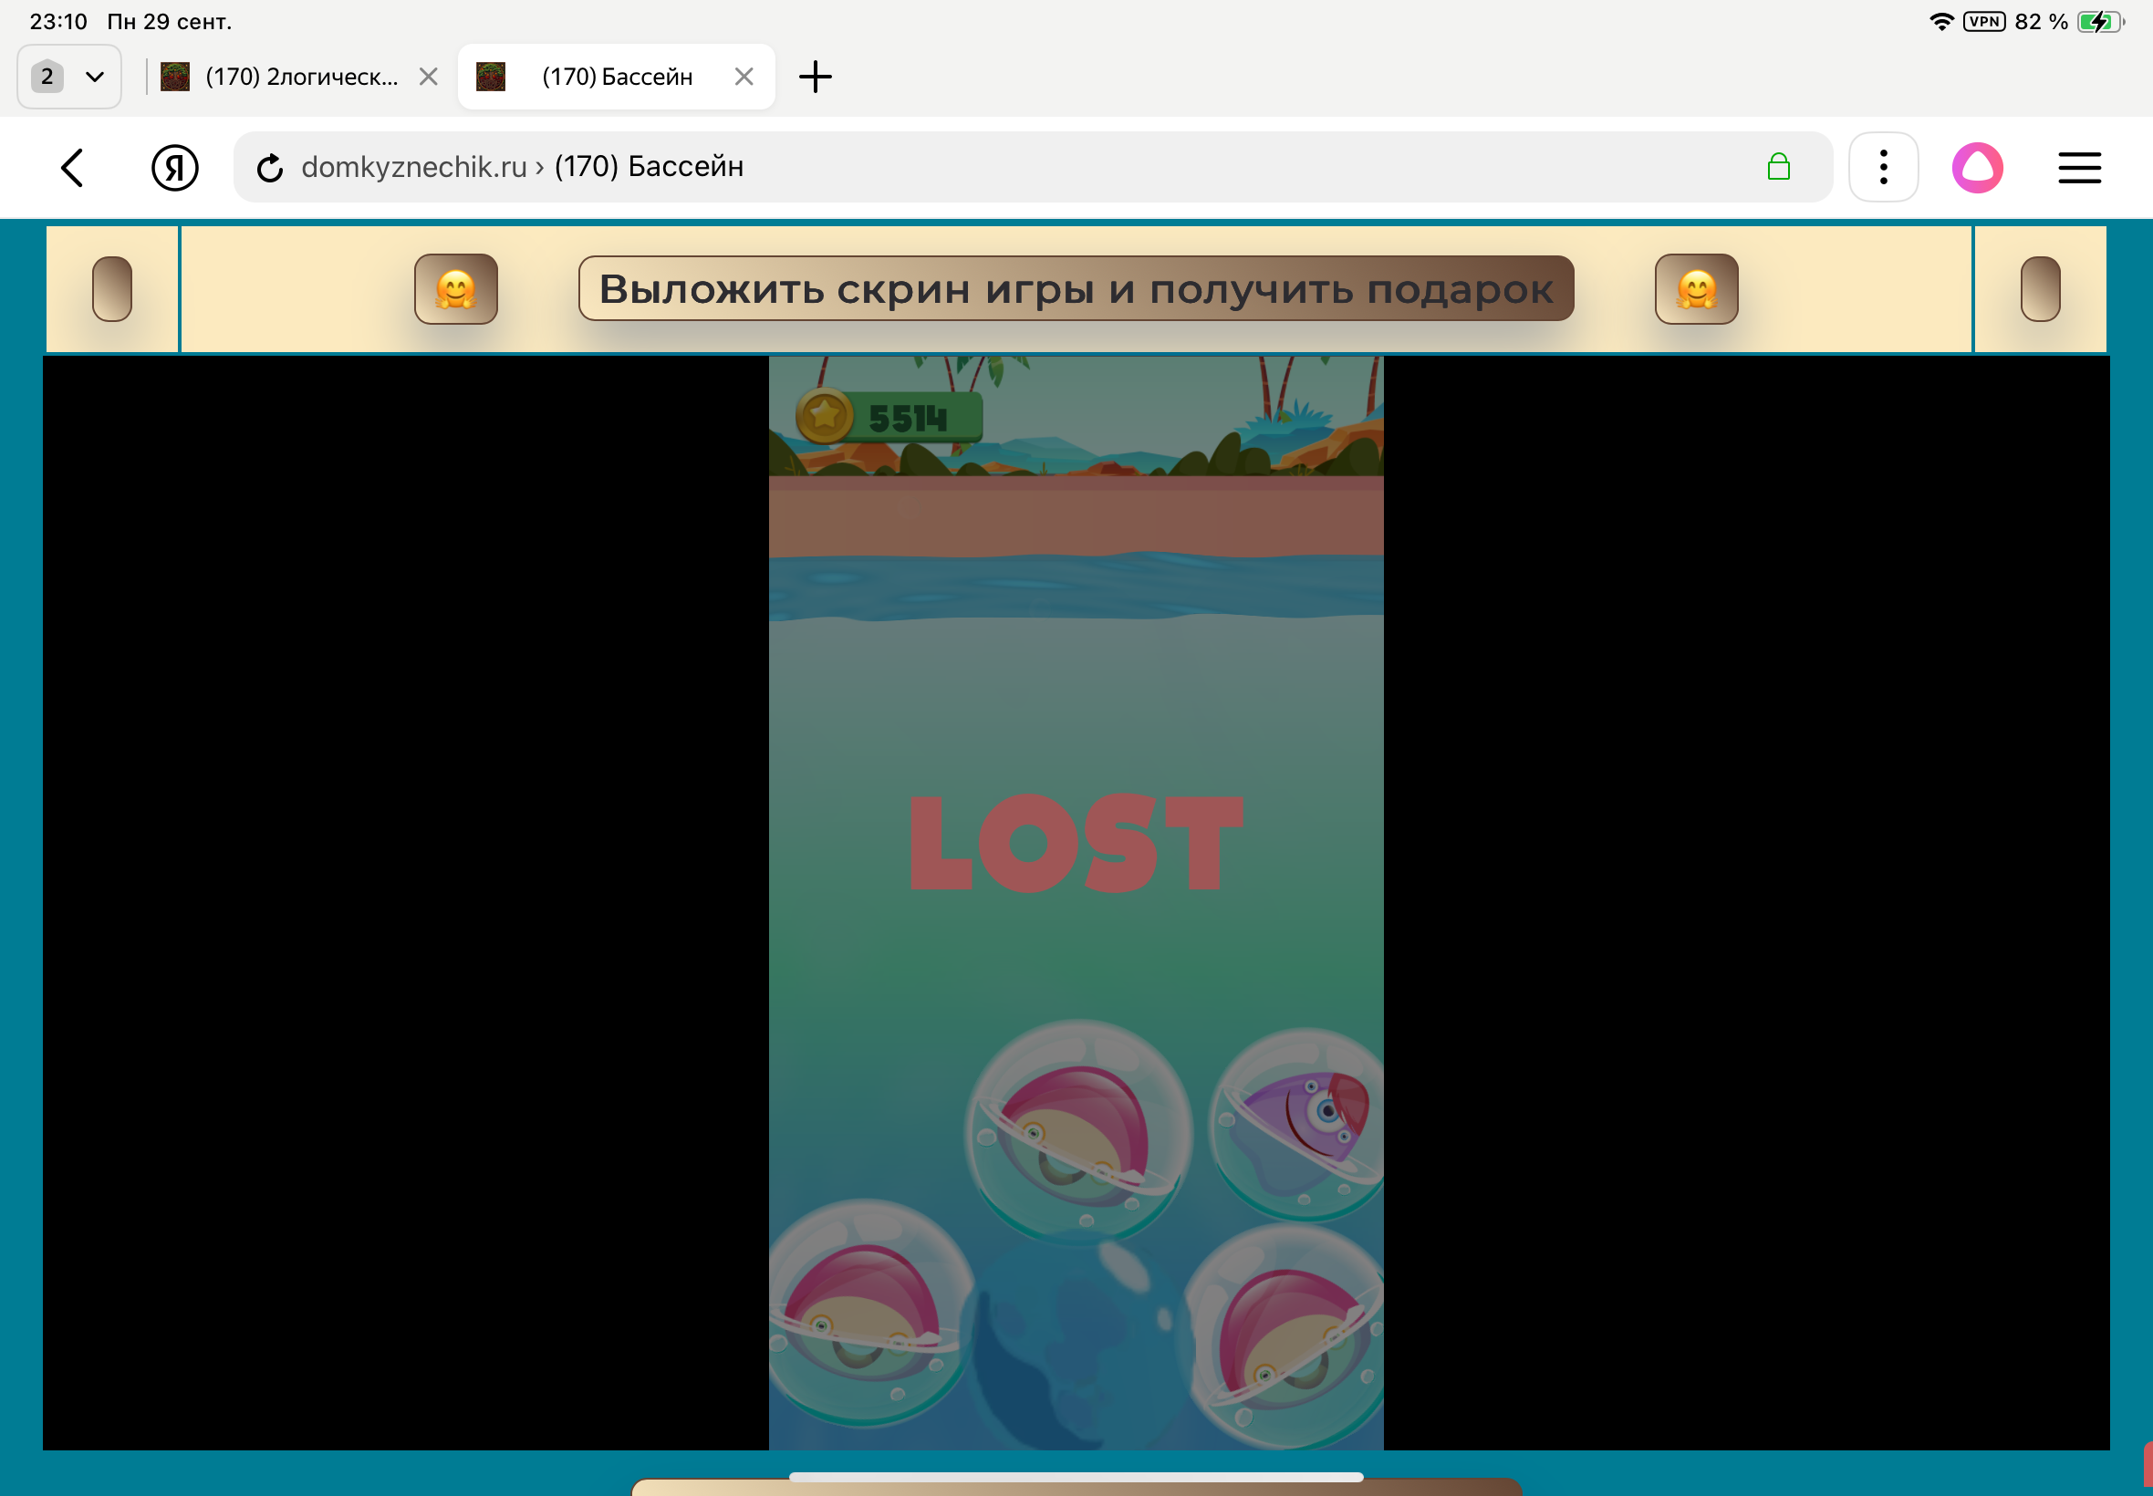Screen dimensions: 2153x1496
Task: Click the far-right rounded beige button
Action: (2040, 288)
